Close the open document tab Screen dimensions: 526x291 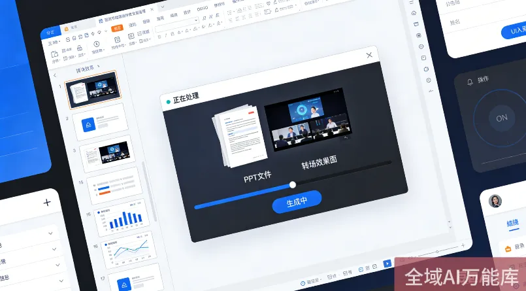(x=152, y=9)
